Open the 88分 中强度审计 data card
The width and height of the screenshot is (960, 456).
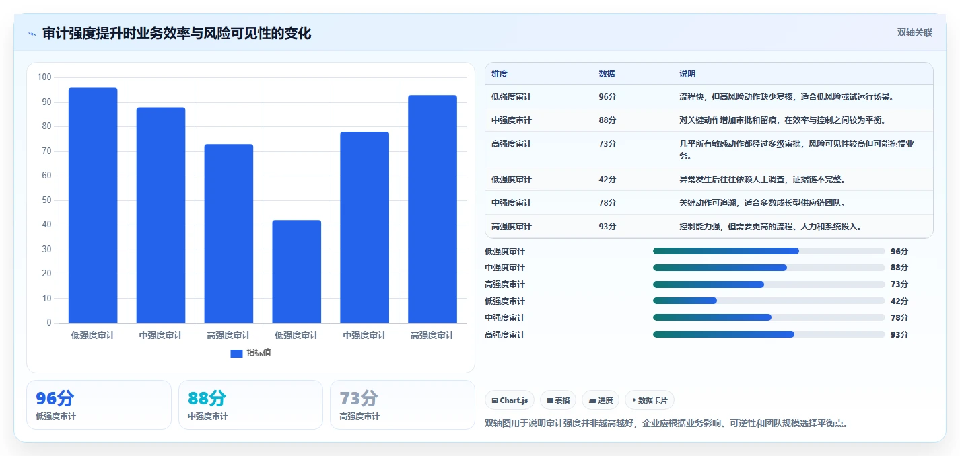coord(250,405)
